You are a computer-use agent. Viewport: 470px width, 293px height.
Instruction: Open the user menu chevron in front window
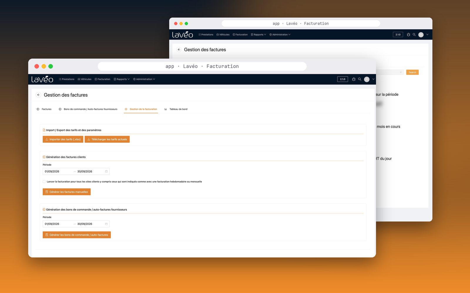[373, 79]
